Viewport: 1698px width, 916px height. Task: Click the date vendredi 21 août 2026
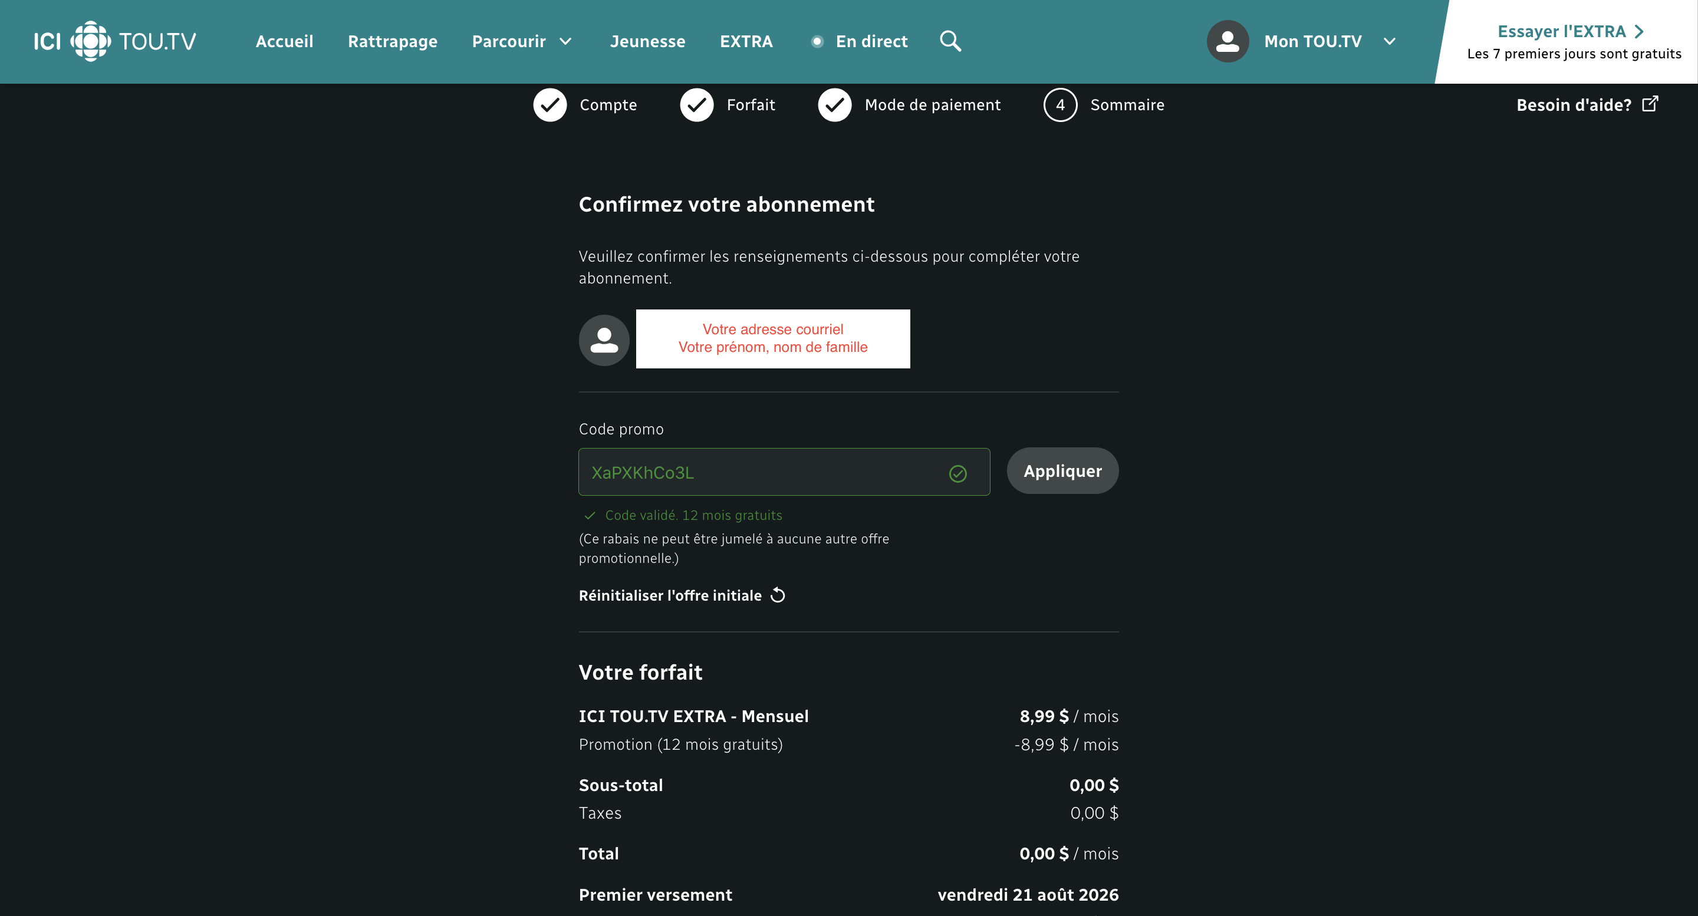pos(1028,895)
